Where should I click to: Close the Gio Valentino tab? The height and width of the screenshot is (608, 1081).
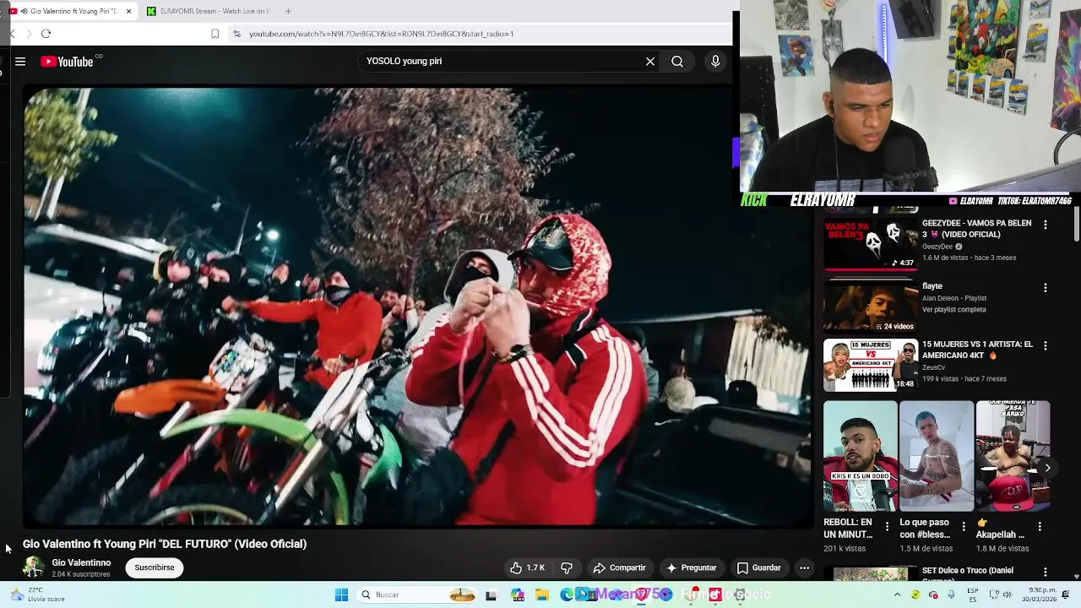pyautogui.click(x=128, y=11)
